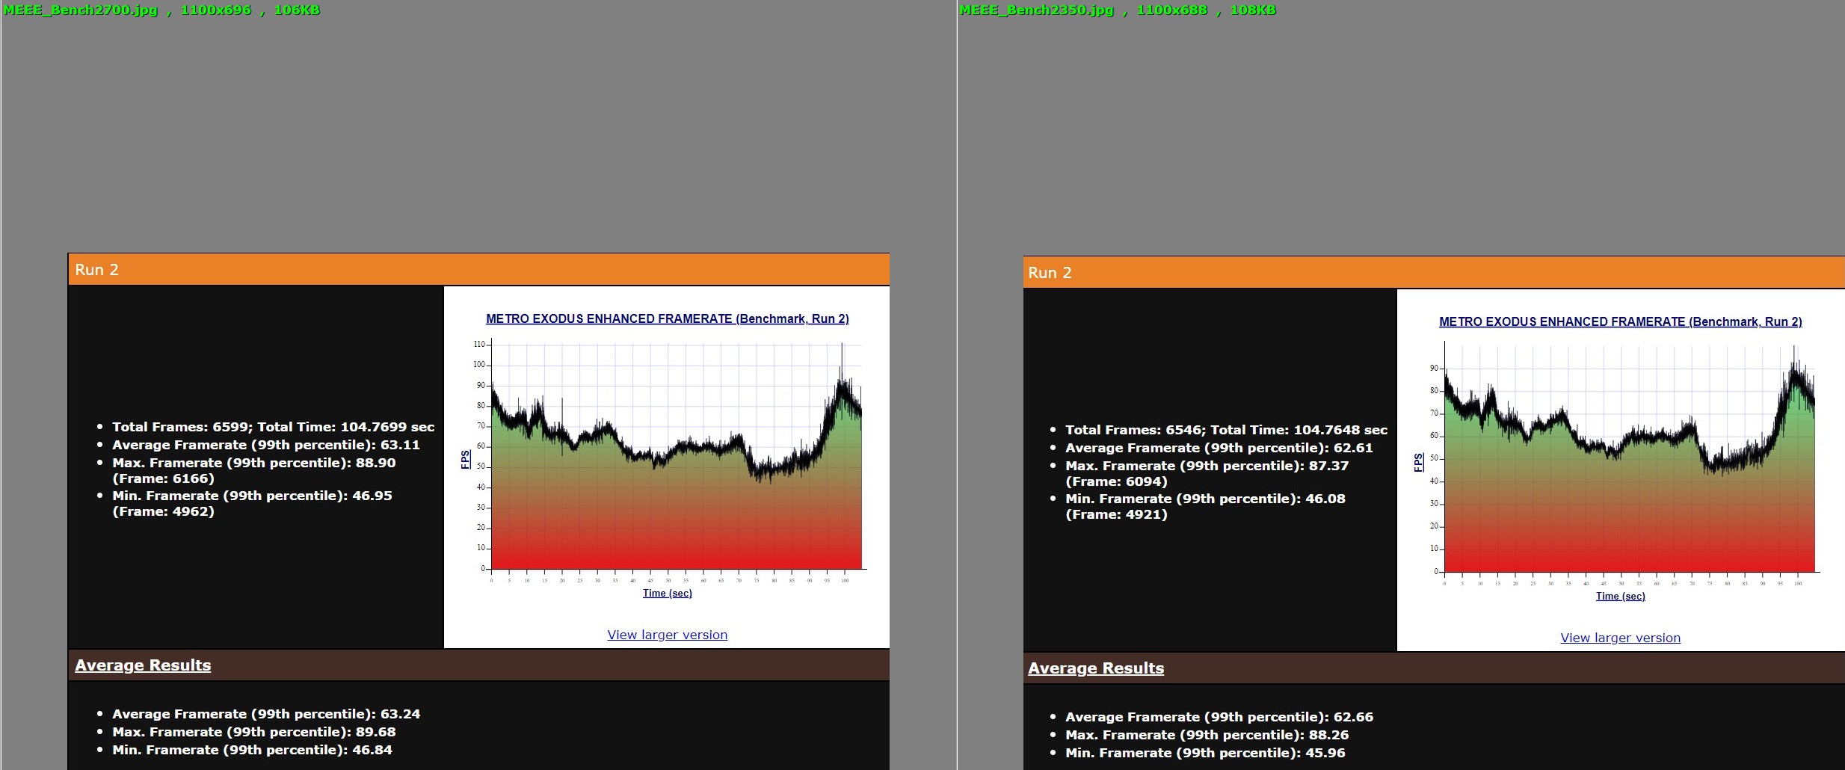
Task: Select 'Total Frames: 6546' line
Action: [x=1226, y=430]
